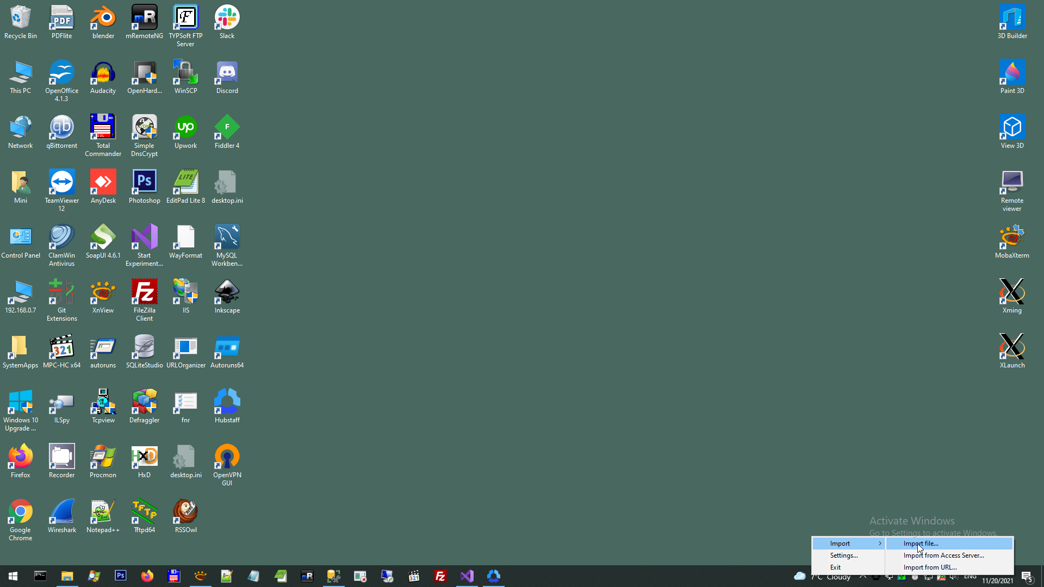Open File Explorer from the taskbar
Screen dimensions: 1044x587
point(67,576)
